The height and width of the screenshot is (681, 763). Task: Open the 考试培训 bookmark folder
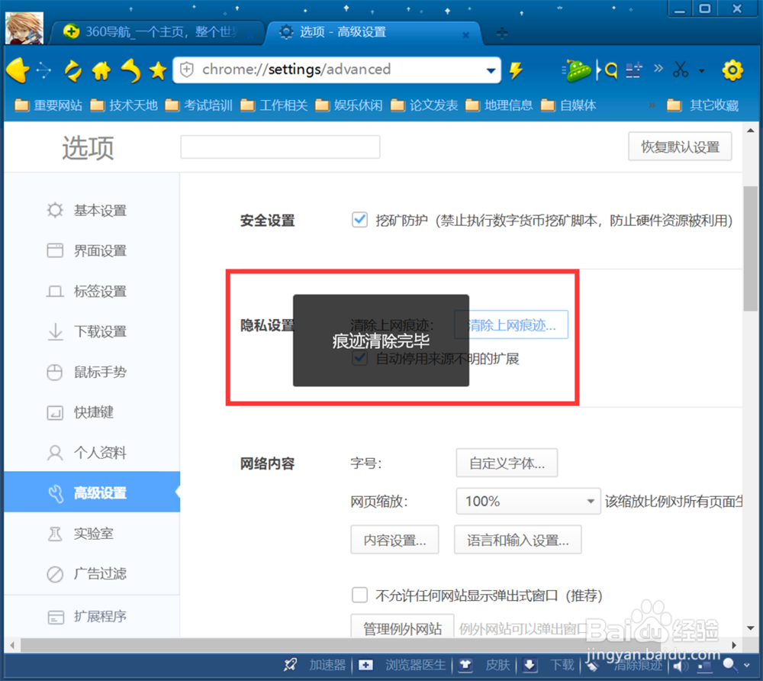pyautogui.click(x=198, y=105)
